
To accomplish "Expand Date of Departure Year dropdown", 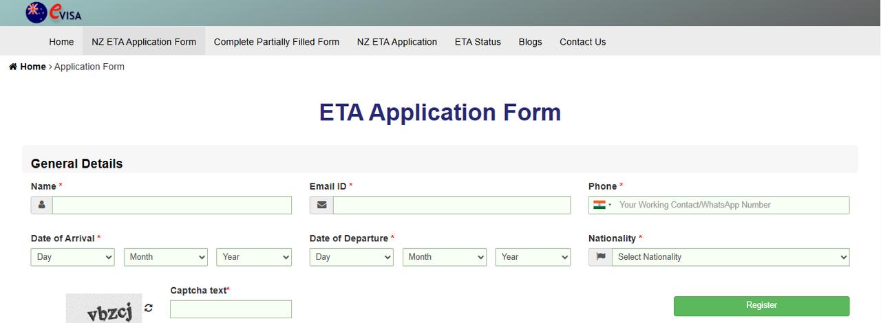I will [533, 257].
